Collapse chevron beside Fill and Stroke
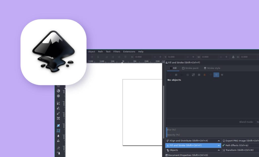The image size is (259, 157). 219,146
